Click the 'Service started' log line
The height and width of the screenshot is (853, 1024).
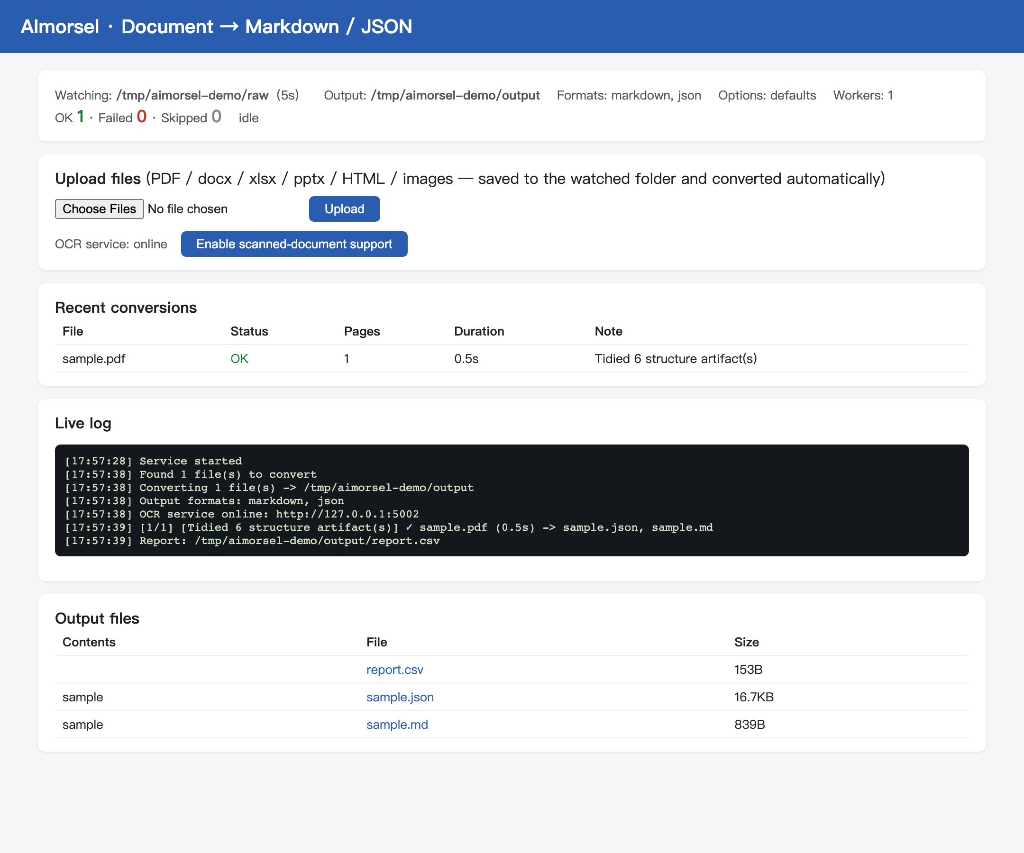tap(153, 461)
